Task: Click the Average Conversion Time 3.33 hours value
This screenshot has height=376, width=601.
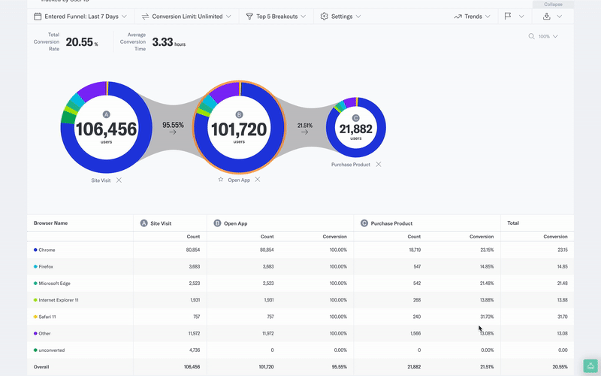Action: point(168,42)
